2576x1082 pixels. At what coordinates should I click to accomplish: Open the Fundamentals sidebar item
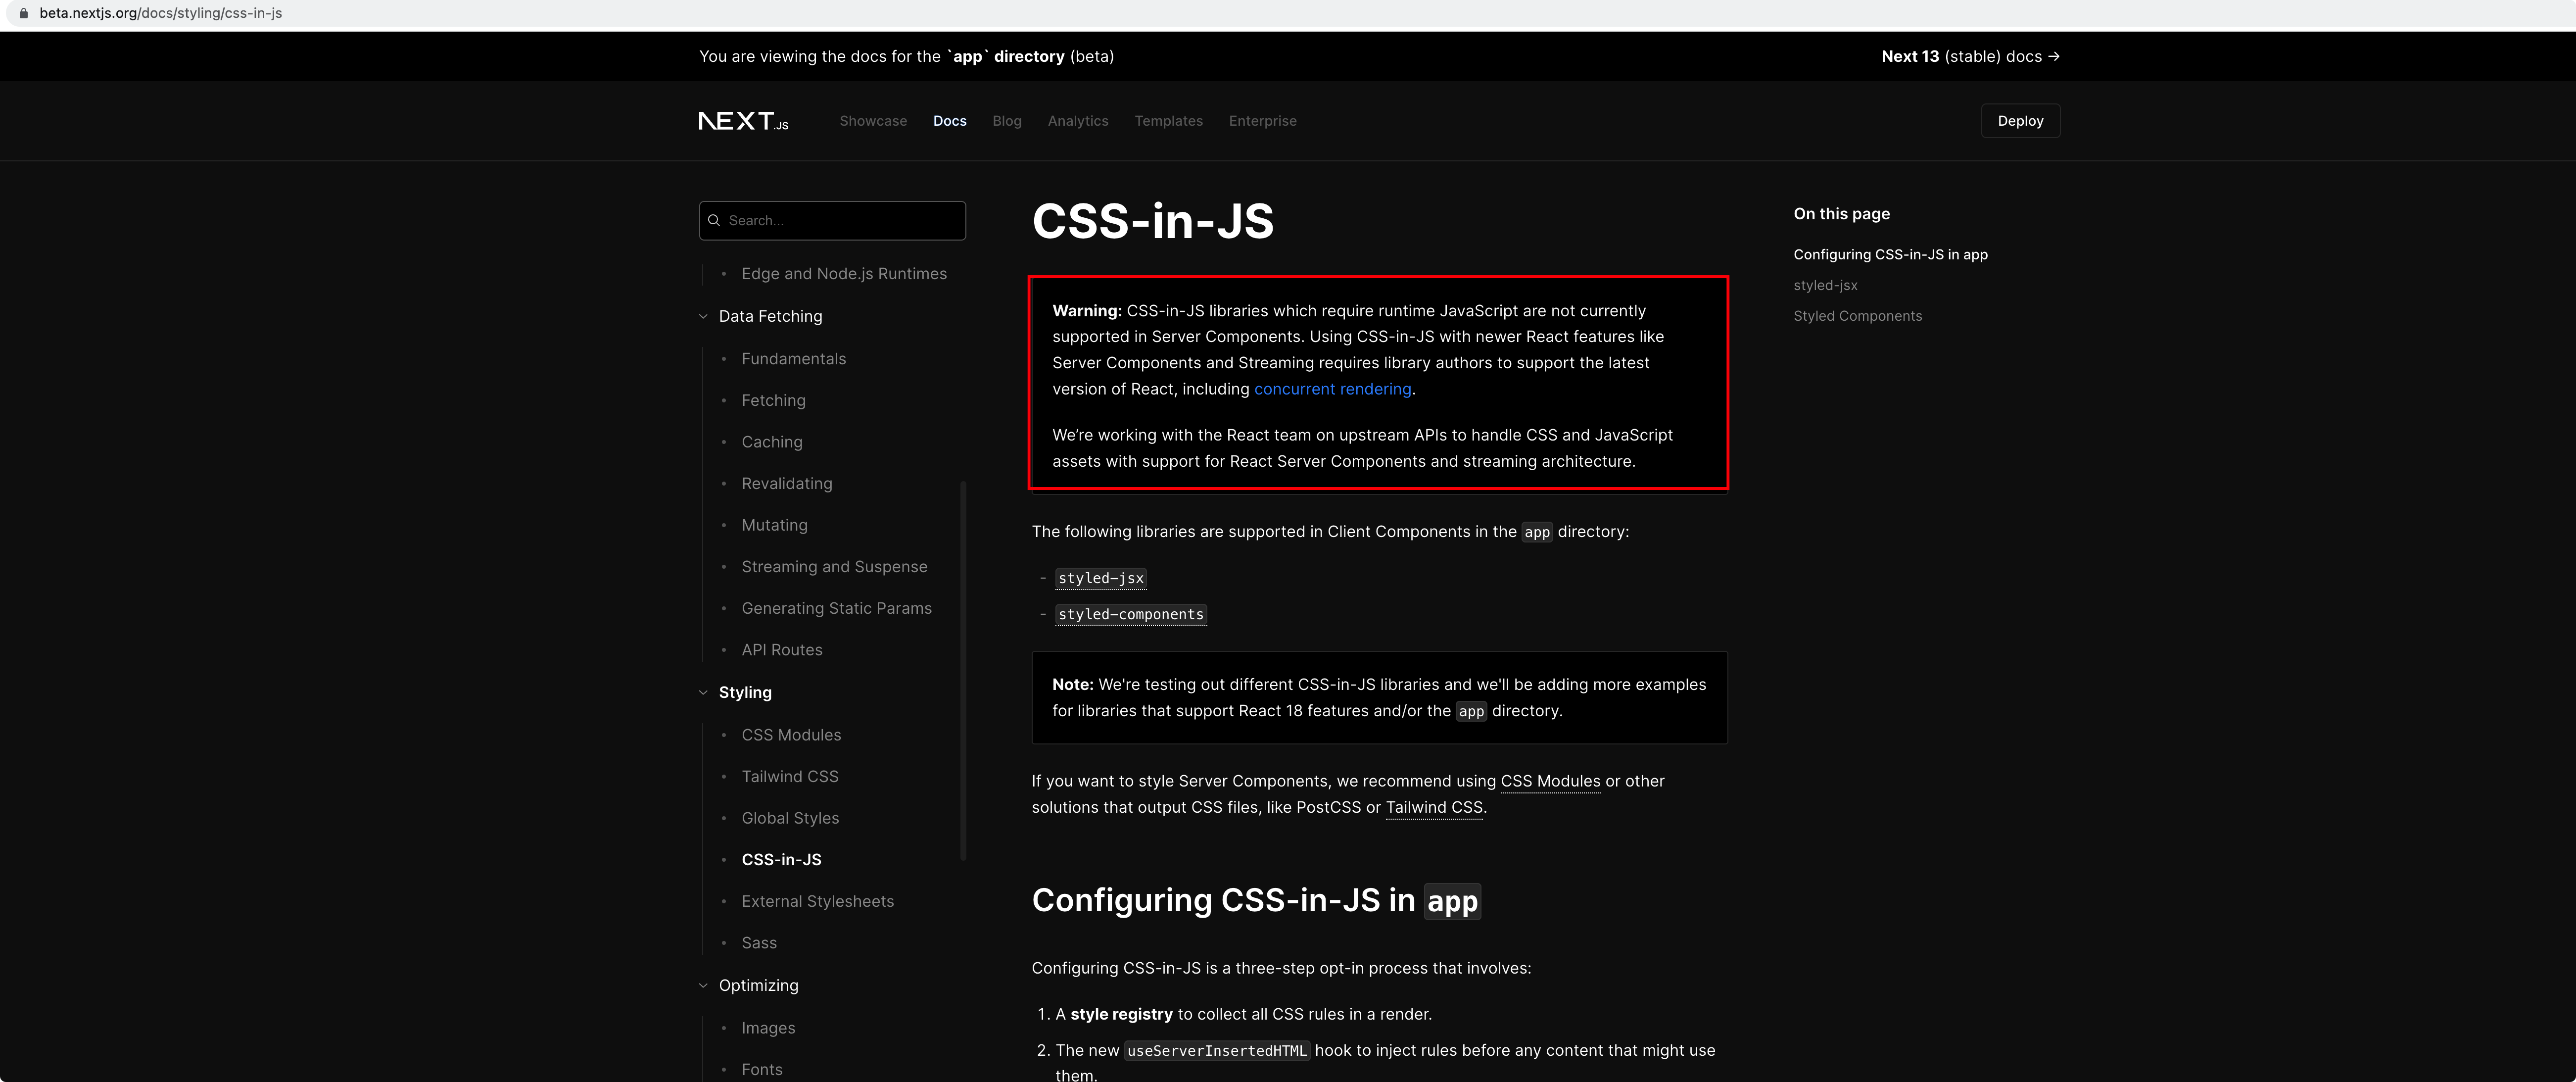pos(793,359)
